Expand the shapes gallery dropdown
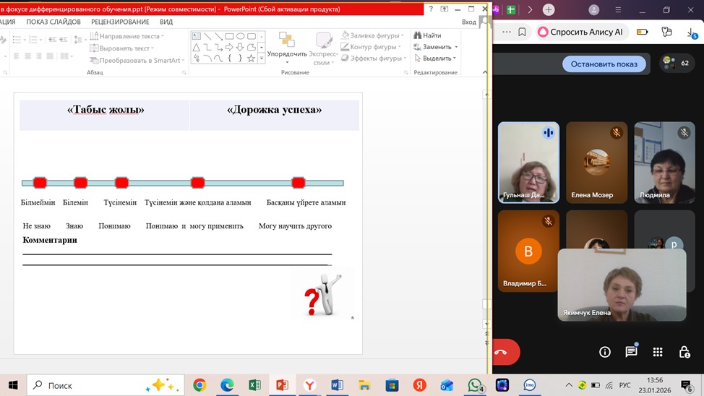Image resolution: width=704 pixels, height=396 pixels. pyautogui.click(x=262, y=59)
